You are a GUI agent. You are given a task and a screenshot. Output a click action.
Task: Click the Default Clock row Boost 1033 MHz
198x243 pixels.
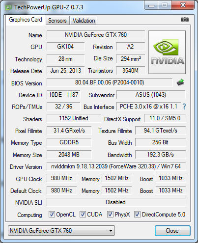click(170, 190)
